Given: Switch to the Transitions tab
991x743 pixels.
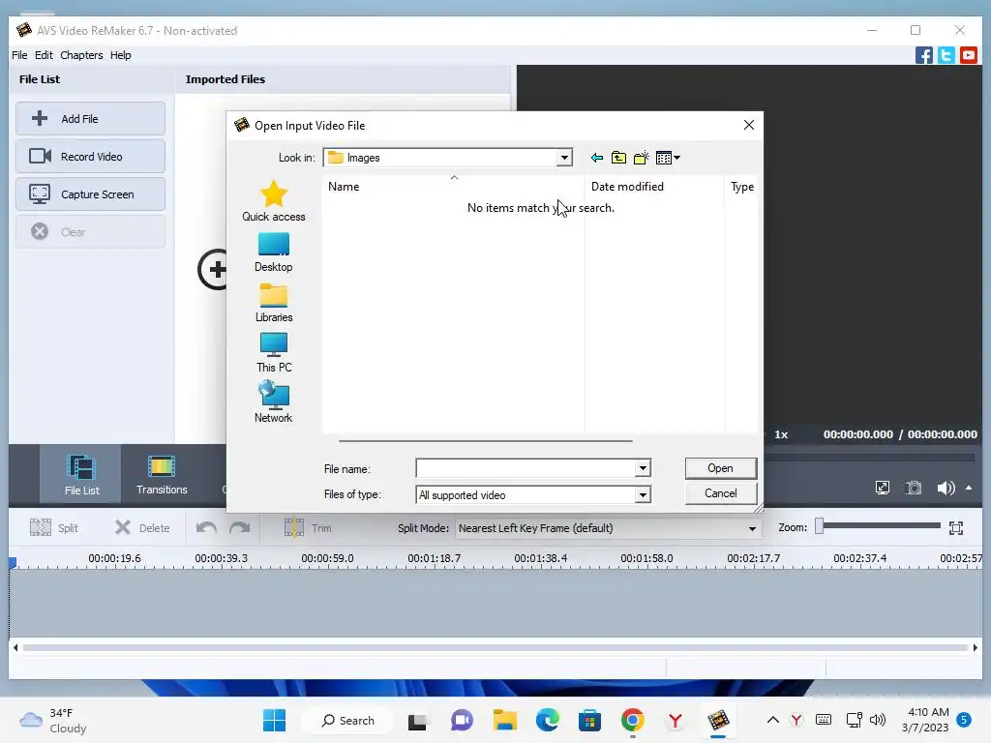Looking at the screenshot, I should pos(162,474).
